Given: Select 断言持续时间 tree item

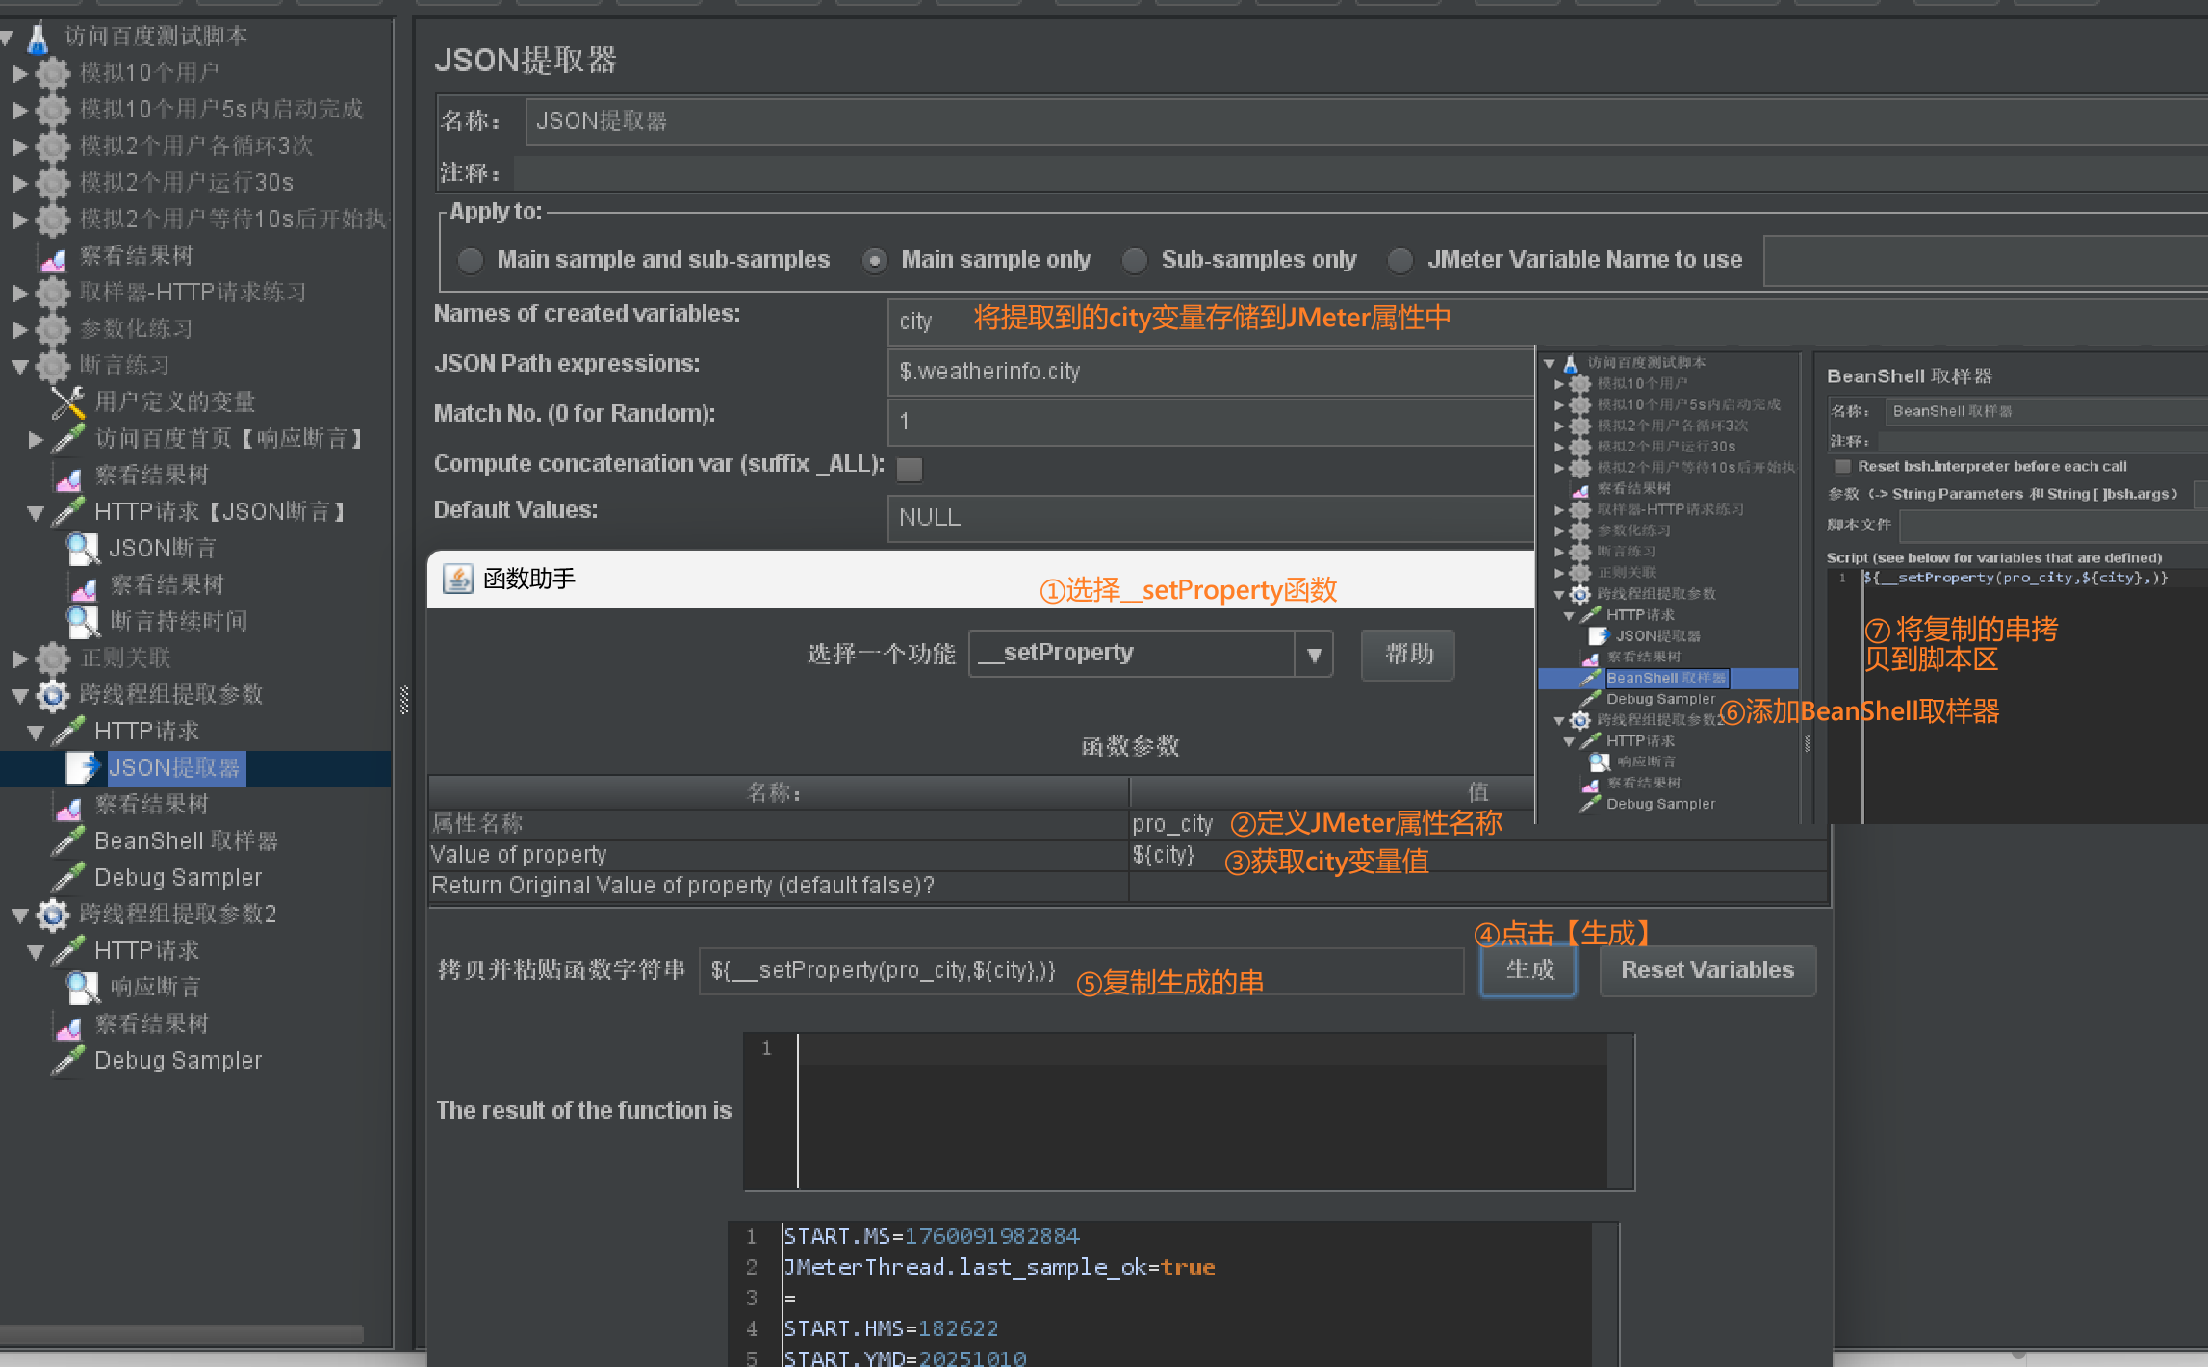Looking at the screenshot, I should tap(178, 621).
